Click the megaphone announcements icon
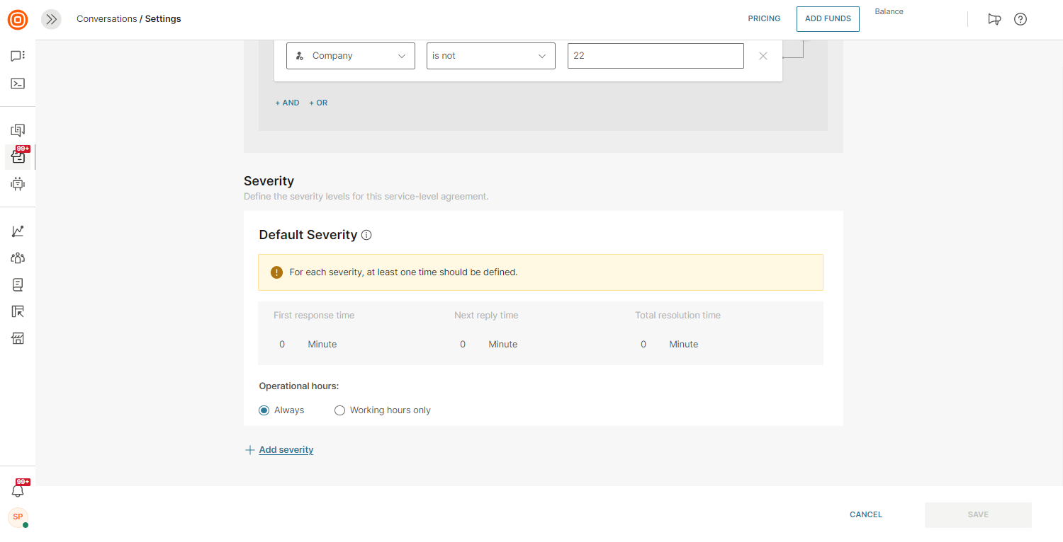 (x=994, y=19)
